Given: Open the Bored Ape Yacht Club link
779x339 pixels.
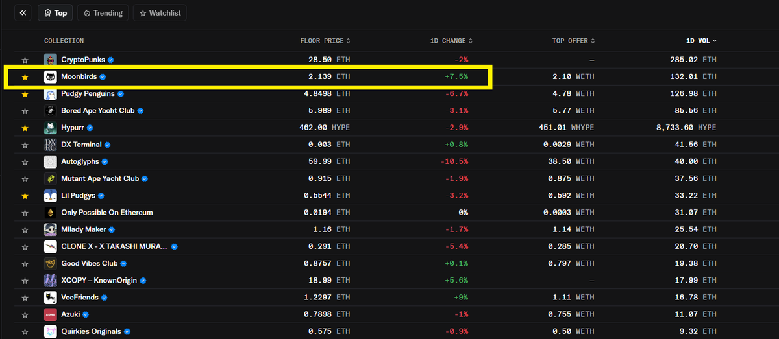Looking at the screenshot, I should (x=98, y=111).
